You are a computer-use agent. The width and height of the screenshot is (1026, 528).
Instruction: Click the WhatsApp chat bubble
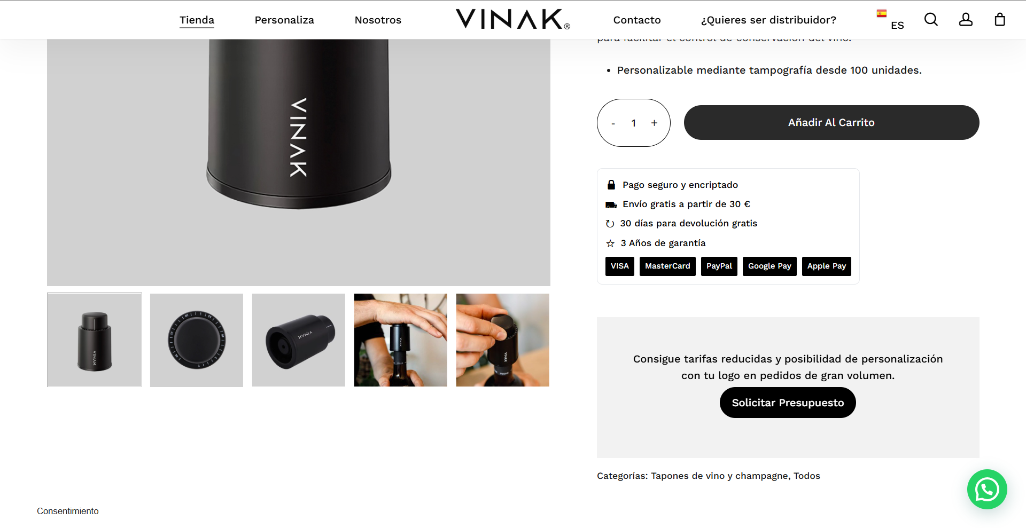987,489
